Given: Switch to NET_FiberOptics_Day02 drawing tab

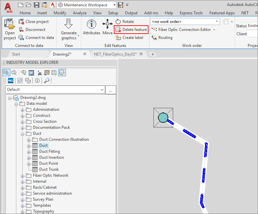Looking at the screenshot, I should click(x=115, y=54).
